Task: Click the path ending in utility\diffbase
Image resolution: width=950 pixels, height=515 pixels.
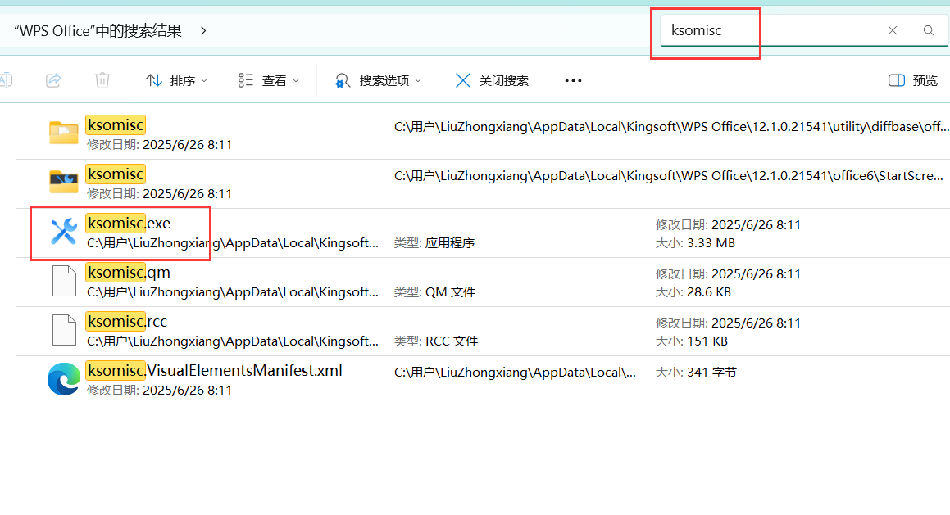Action: pyautogui.click(x=671, y=126)
